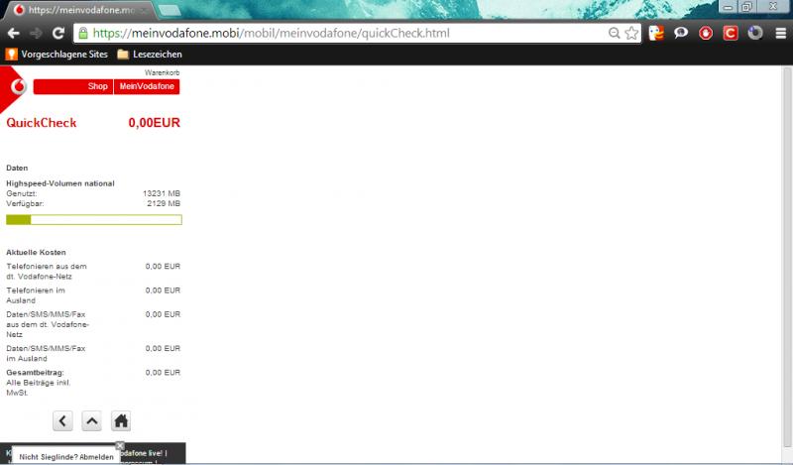Click the Verfügbar label

click(25, 203)
